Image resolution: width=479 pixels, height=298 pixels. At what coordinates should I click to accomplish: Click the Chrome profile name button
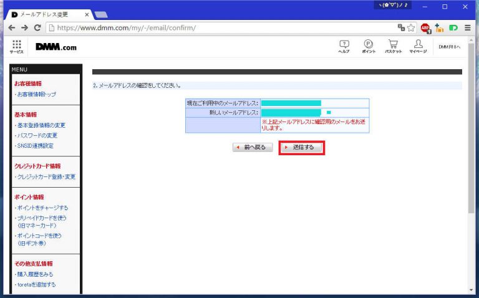[x=392, y=5]
